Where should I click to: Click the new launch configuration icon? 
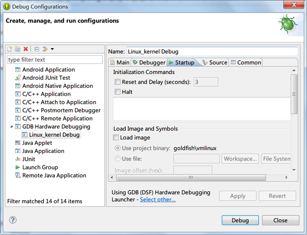click(10, 49)
